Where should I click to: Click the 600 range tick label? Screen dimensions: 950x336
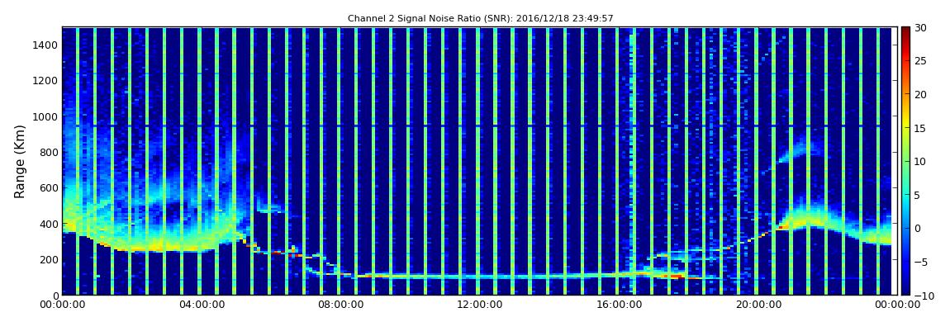click(49, 187)
